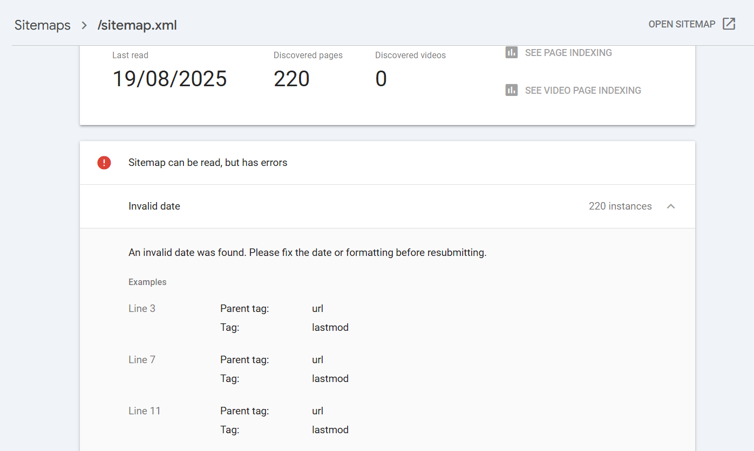Image resolution: width=754 pixels, height=451 pixels.
Task: Select the Line 3 error example
Action: [x=142, y=309]
